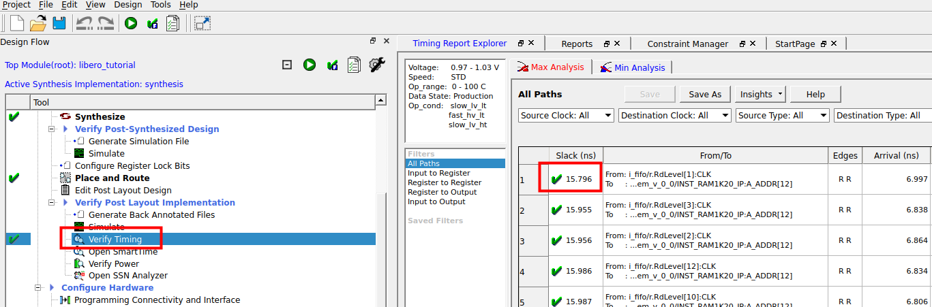Click the Undo arrow in the toolbar
The height and width of the screenshot is (307, 932).
84,23
